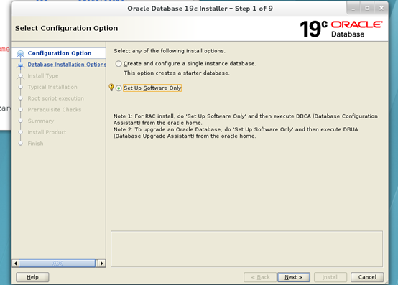Click the Prerequisite Checks step
The image size is (398, 285).
pyautogui.click(x=55, y=110)
